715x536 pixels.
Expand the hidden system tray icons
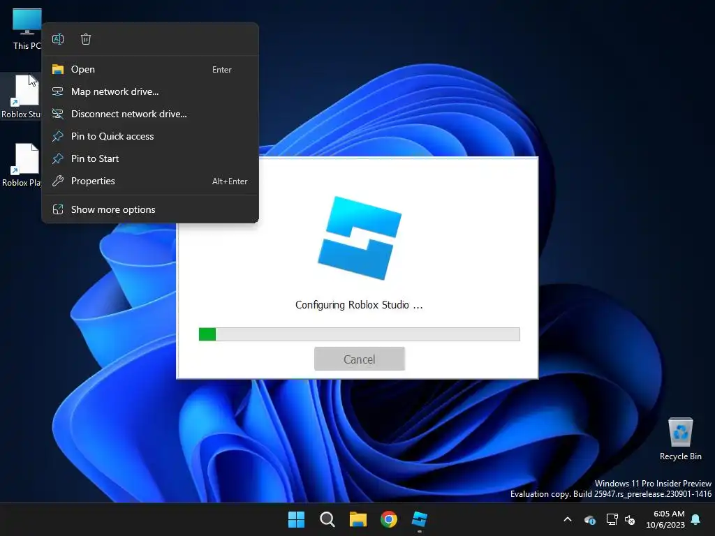coord(568,519)
